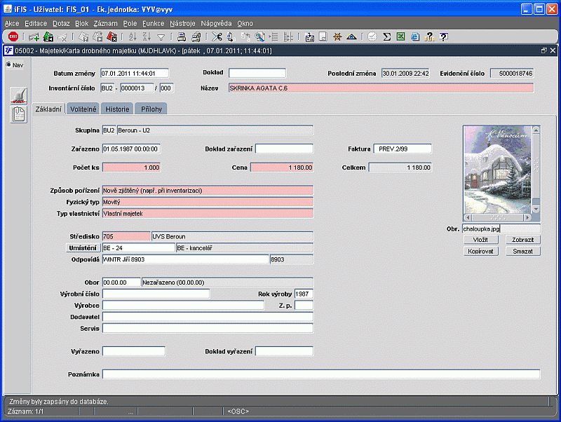The width and height of the screenshot is (561, 422).
Task: Click the scissors cut icon
Action: tap(217, 36)
